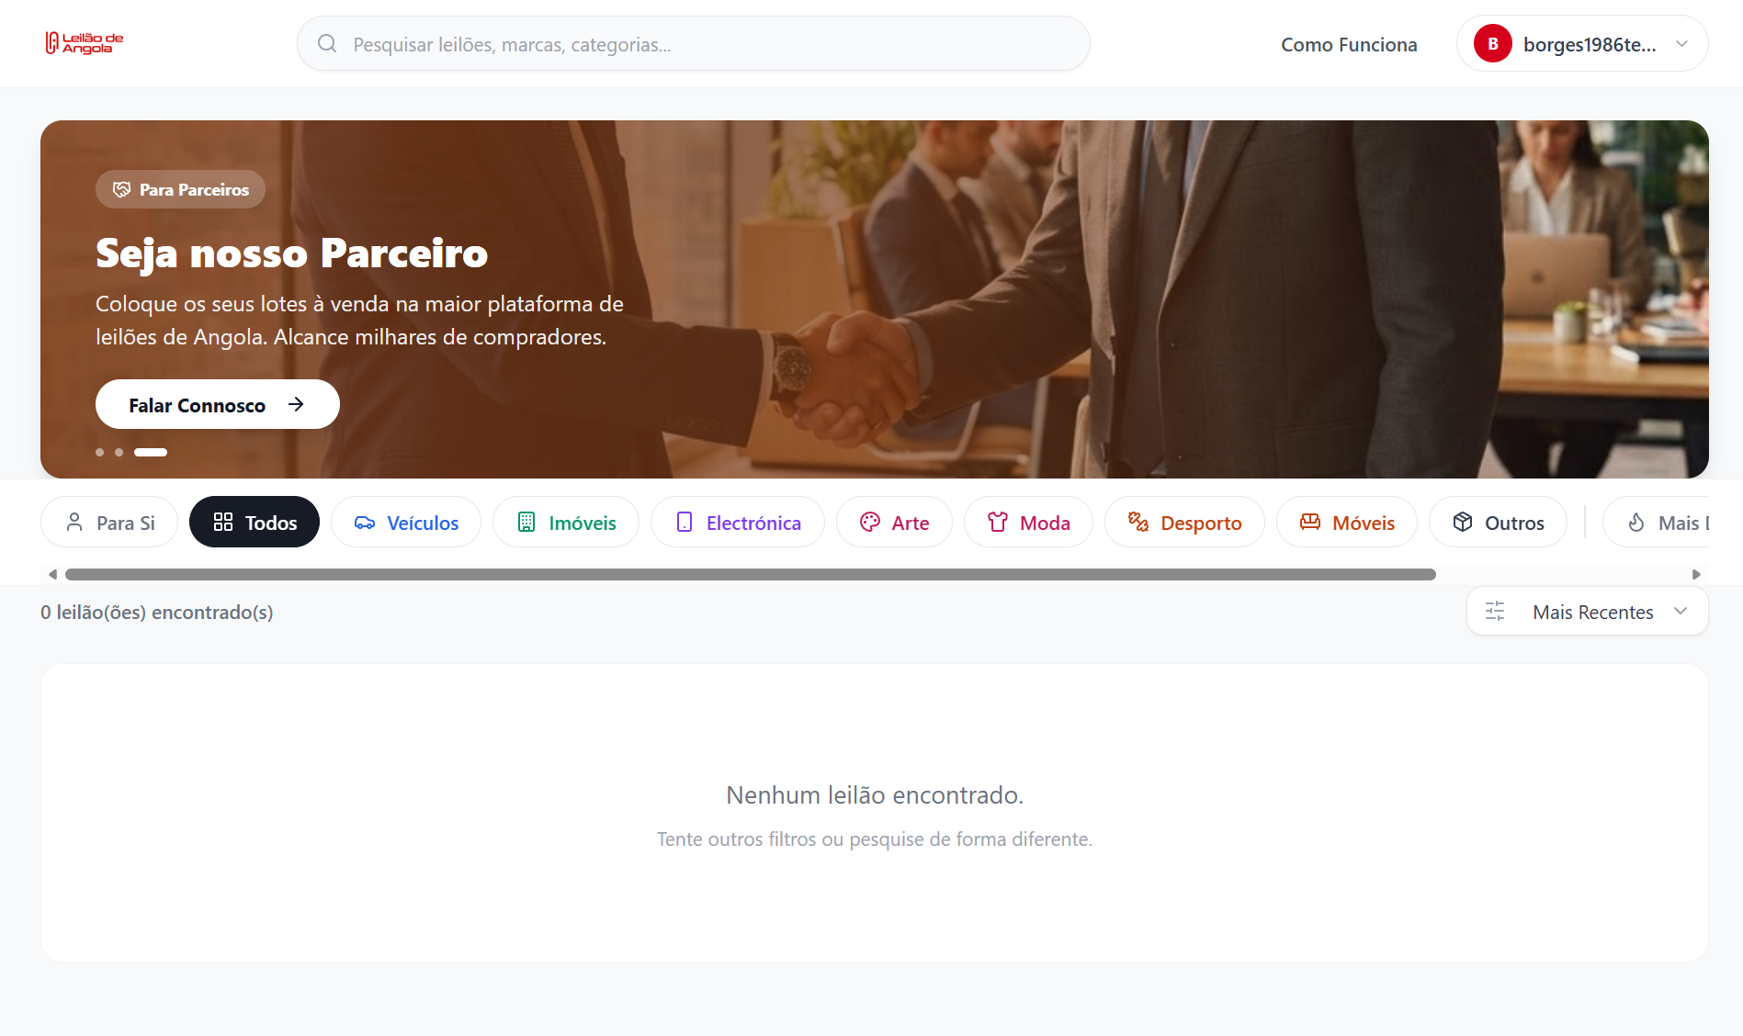Go to the second banner slide dot
Viewport: 1743px width, 1036px height.
[x=119, y=453]
